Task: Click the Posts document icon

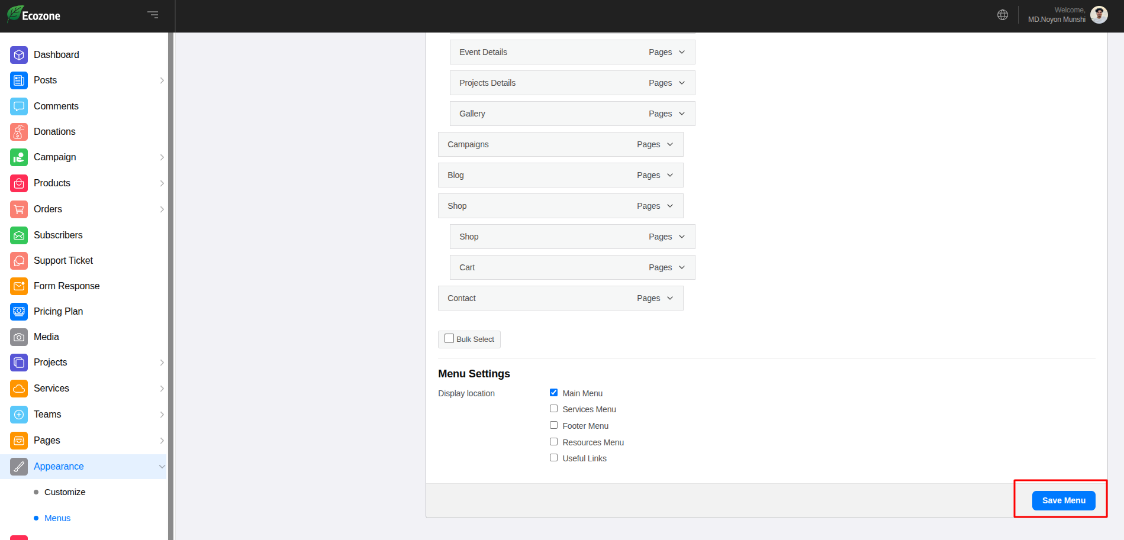Action: tap(19, 80)
